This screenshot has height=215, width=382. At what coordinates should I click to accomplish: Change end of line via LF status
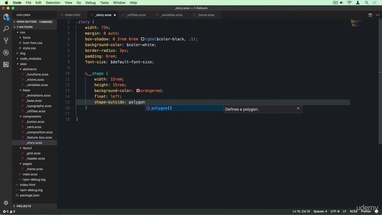point(344,211)
